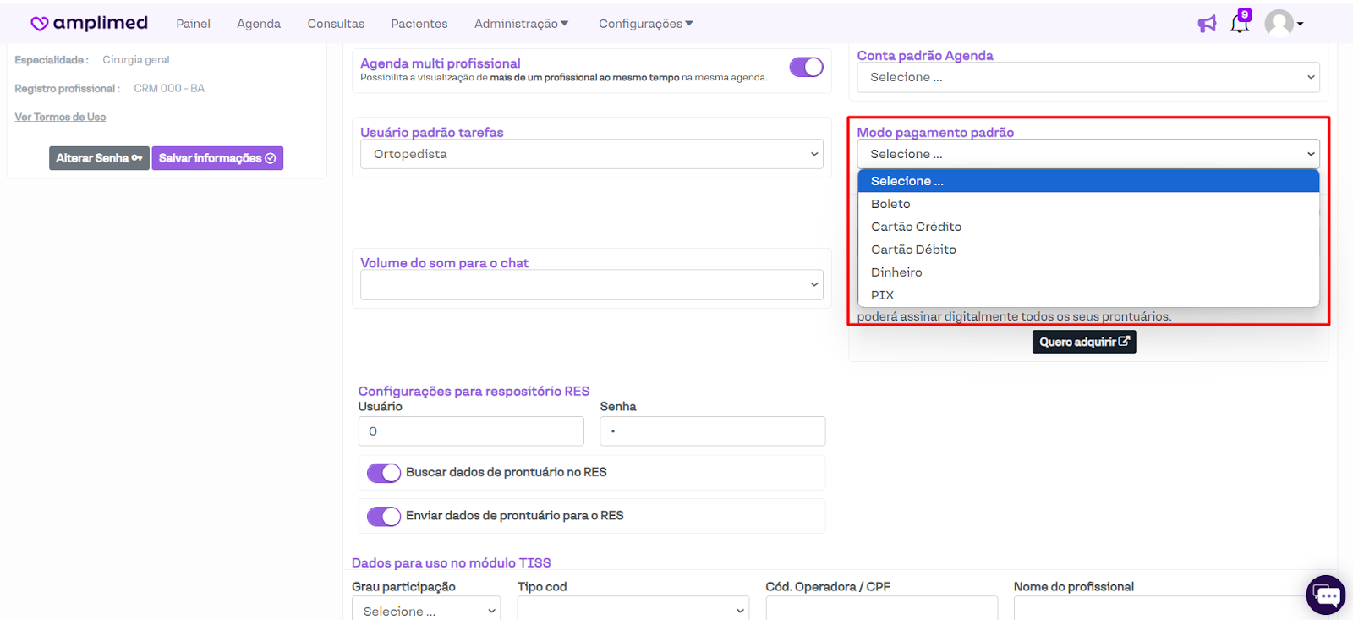
Task: Open the chat support bubble icon
Action: 1325,595
